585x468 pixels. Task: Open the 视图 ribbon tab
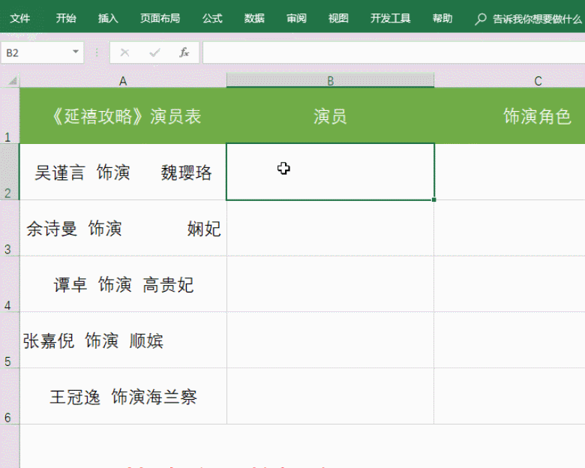(x=338, y=18)
